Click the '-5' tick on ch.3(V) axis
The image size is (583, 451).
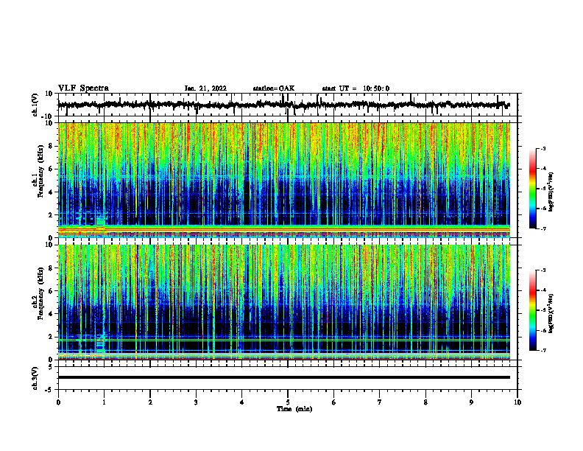(50, 390)
